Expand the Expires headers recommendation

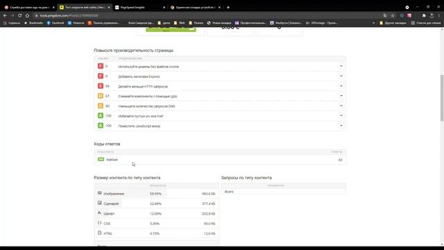point(341,76)
